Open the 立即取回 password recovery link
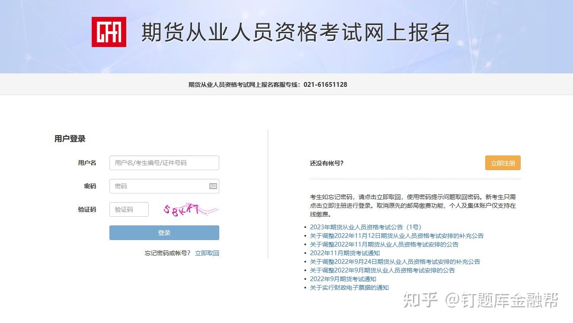Image resolution: width=573 pixels, height=323 pixels. pyautogui.click(x=207, y=253)
